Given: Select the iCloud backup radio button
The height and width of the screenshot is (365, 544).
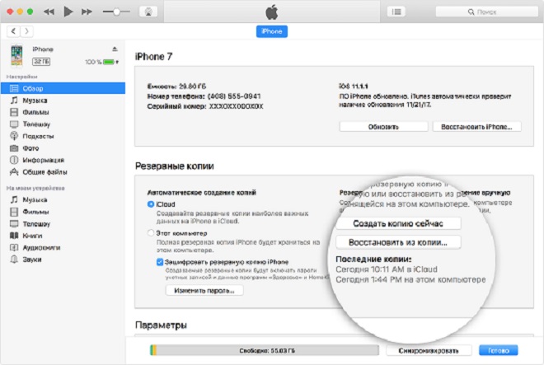Looking at the screenshot, I should tap(151, 204).
